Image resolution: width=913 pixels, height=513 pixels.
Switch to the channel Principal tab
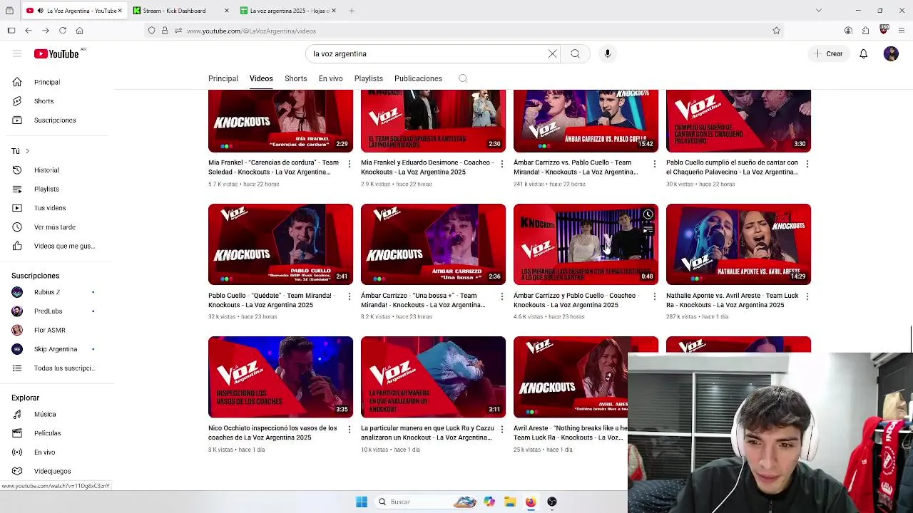pyautogui.click(x=223, y=78)
